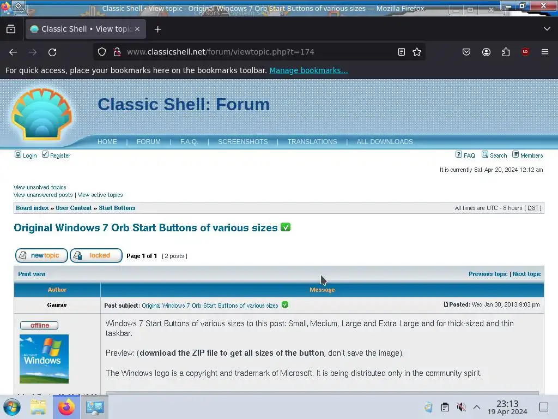
Task: Click the insecure connection padlock icon
Action: coord(117,52)
